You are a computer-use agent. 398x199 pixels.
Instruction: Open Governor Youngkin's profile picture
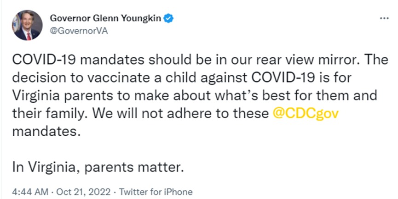[27, 25]
